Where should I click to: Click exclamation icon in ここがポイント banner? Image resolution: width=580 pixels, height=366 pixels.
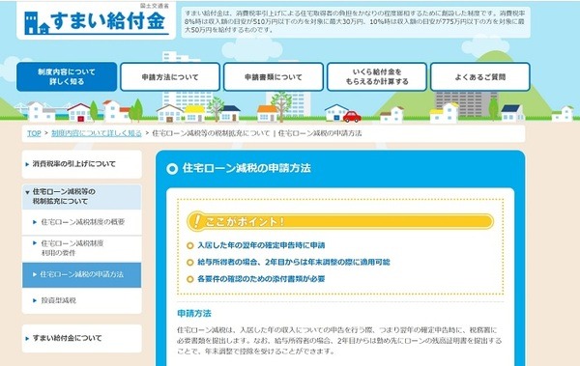196,221
